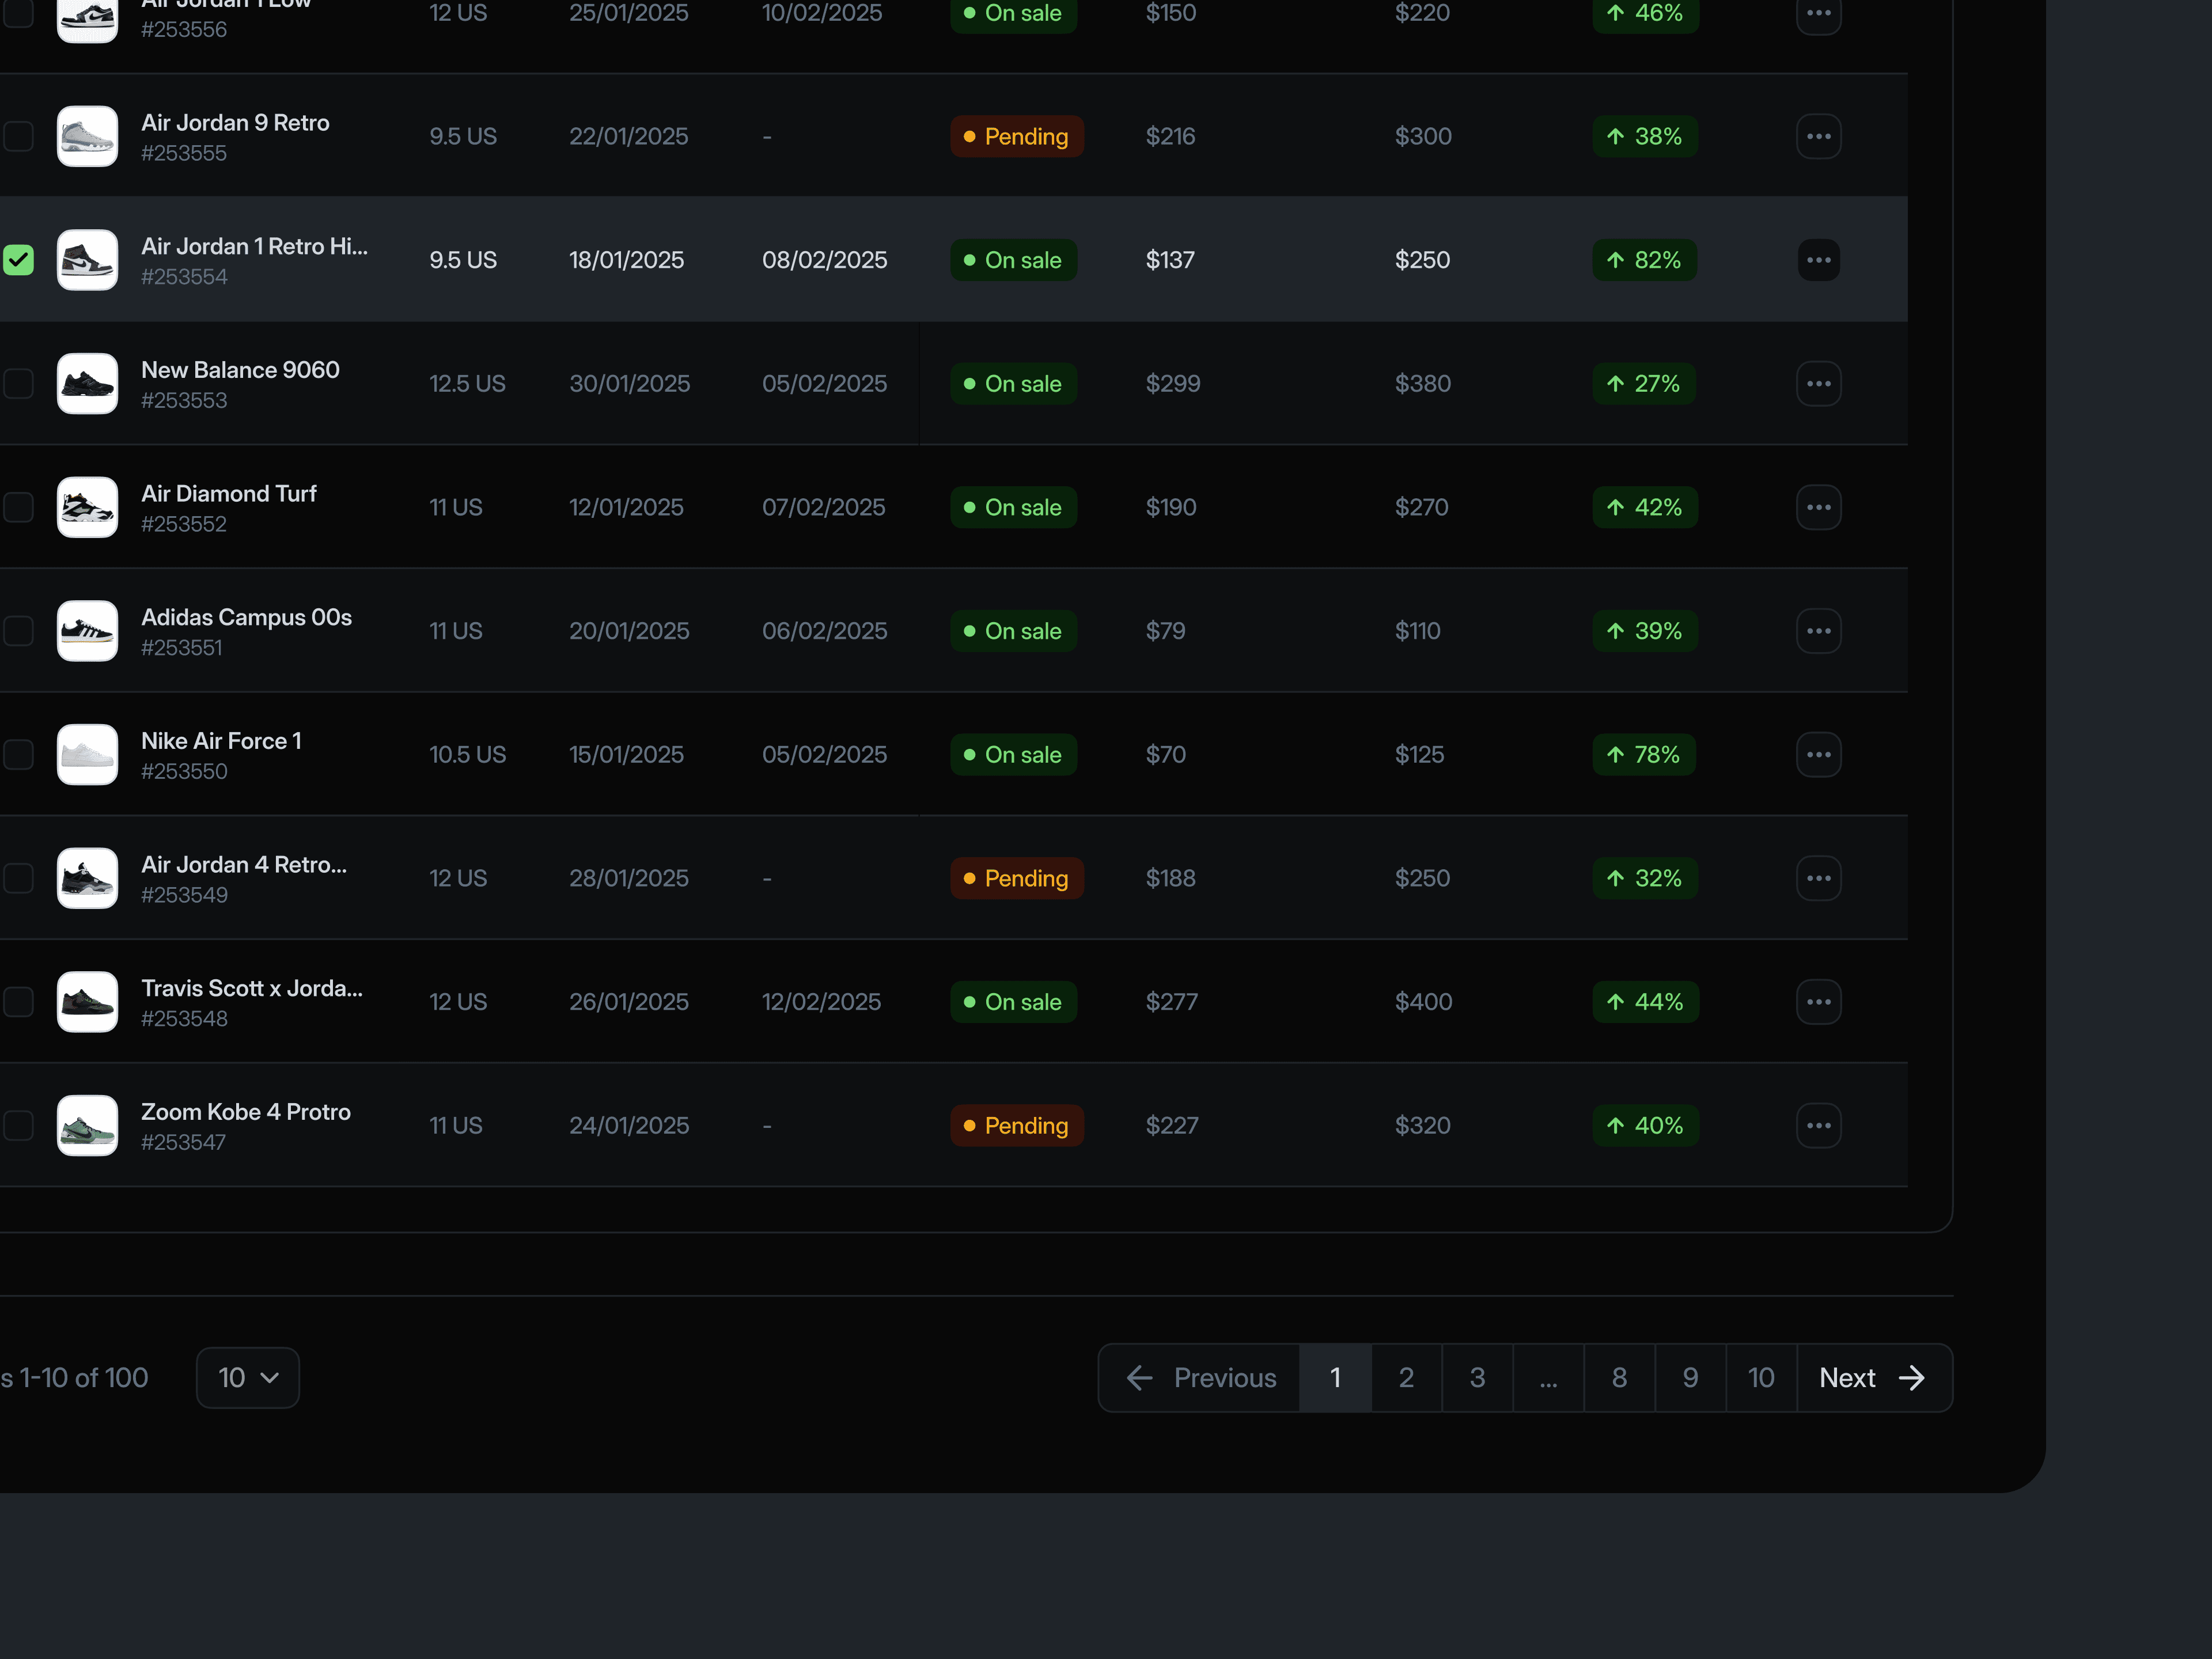2212x1659 pixels.
Task: Open the rows-per-page dropdown showing 10
Action: (x=248, y=1378)
